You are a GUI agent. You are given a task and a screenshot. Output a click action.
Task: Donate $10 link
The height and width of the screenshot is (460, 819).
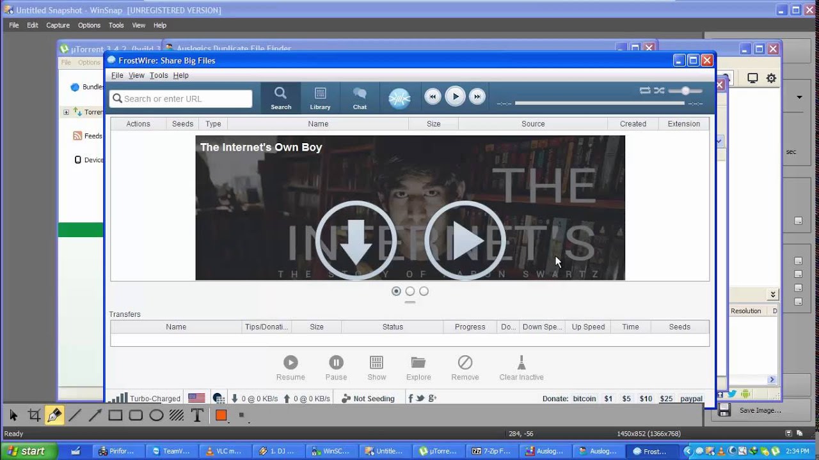coord(646,399)
